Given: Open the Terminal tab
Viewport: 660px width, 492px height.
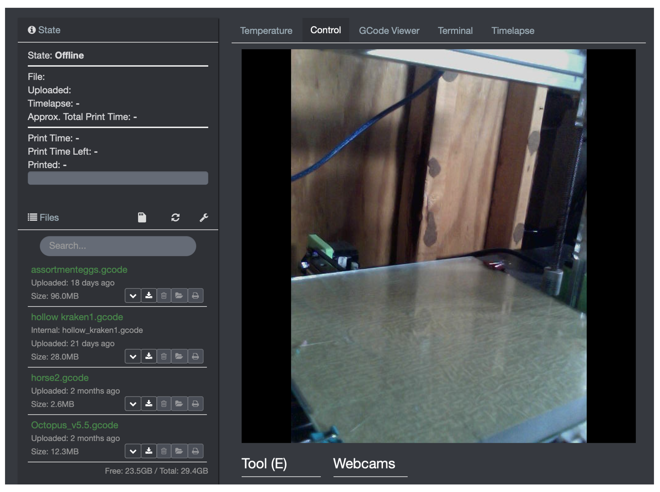Looking at the screenshot, I should (455, 31).
